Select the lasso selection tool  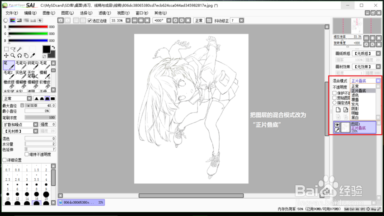pyautogui.click(x=13, y=49)
